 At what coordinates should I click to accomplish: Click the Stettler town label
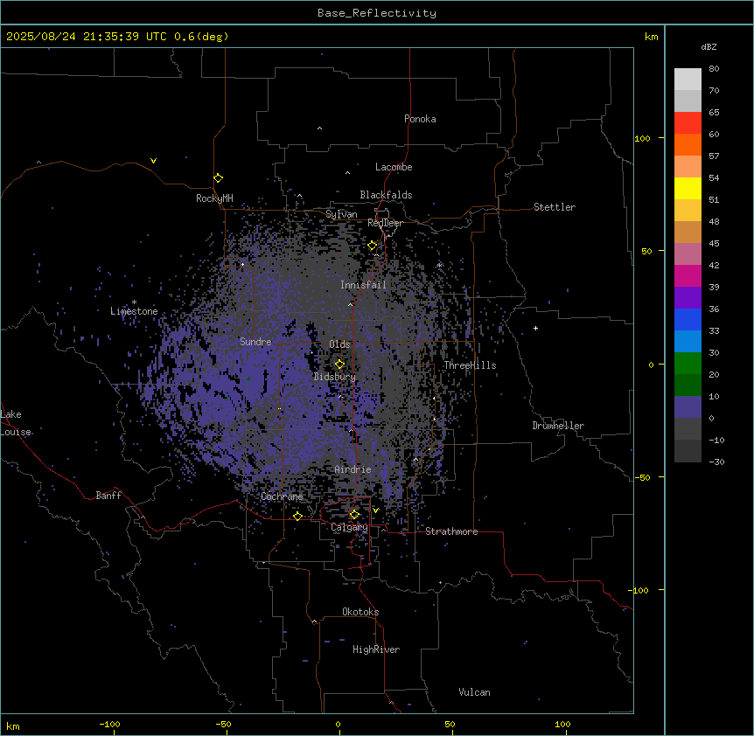coord(555,207)
